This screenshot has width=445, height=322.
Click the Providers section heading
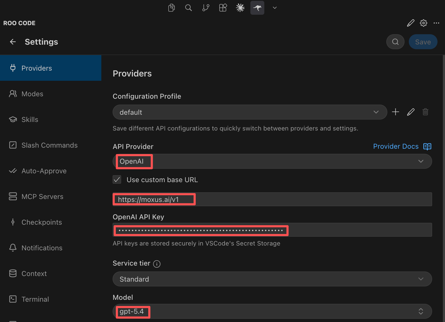click(132, 74)
